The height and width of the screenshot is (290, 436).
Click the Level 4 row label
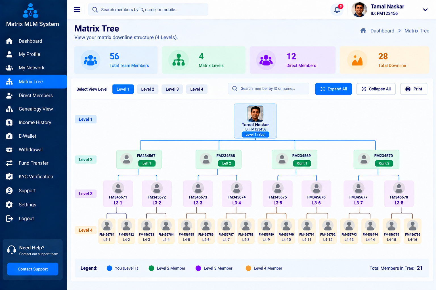pyautogui.click(x=85, y=230)
